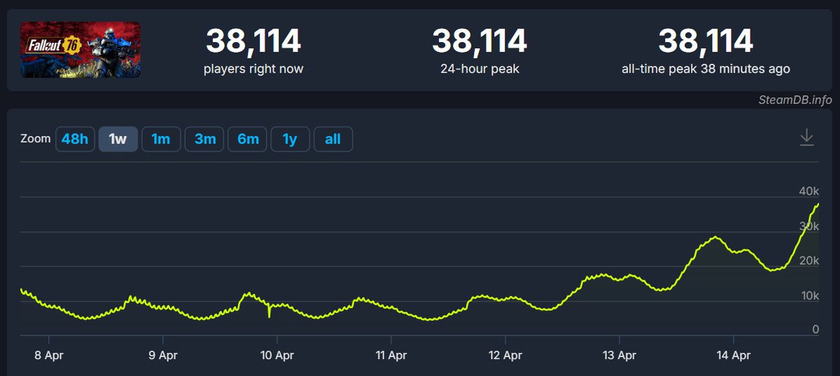Switch chart zoom to 1m
The width and height of the screenshot is (840, 376).
161,139
